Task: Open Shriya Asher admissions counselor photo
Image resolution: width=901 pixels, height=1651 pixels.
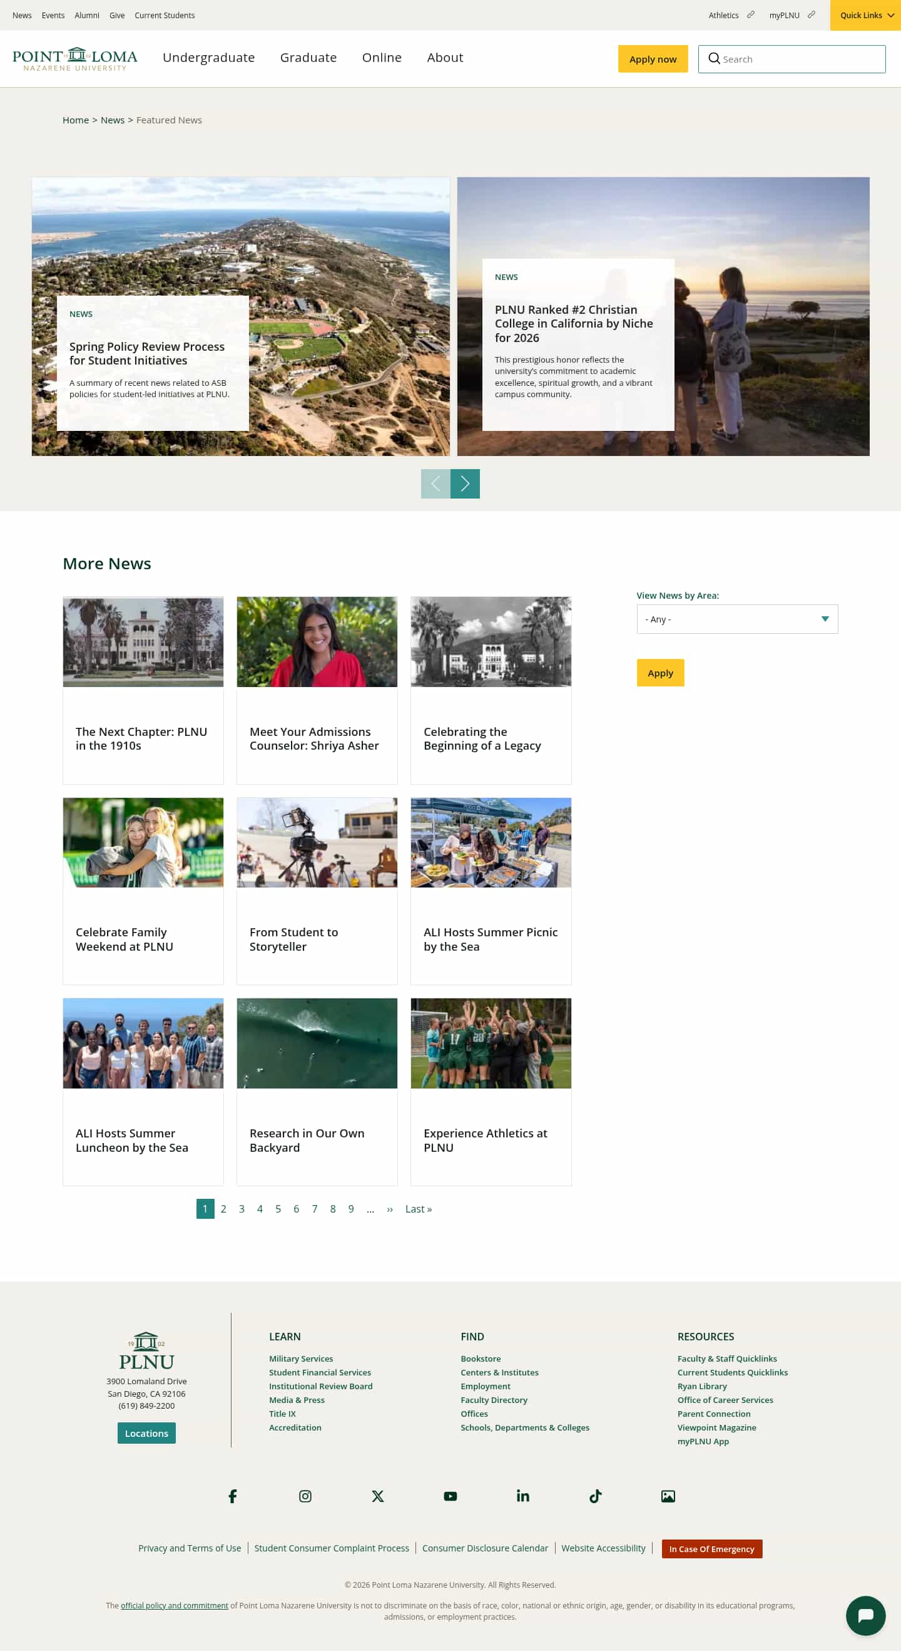Action: 317,641
